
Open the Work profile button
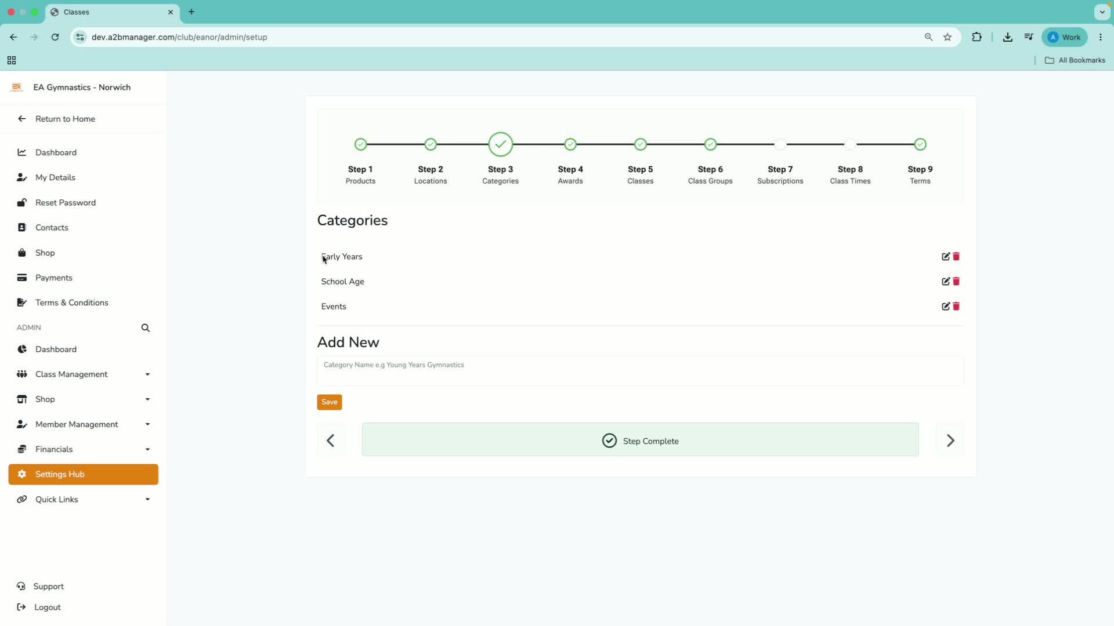pos(1065,37)
